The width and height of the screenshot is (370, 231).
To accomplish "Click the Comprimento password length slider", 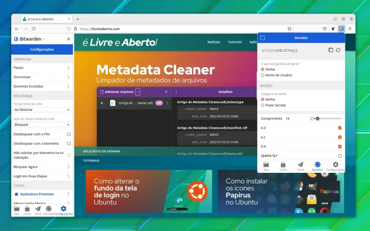I will click(x=328, y=118).
